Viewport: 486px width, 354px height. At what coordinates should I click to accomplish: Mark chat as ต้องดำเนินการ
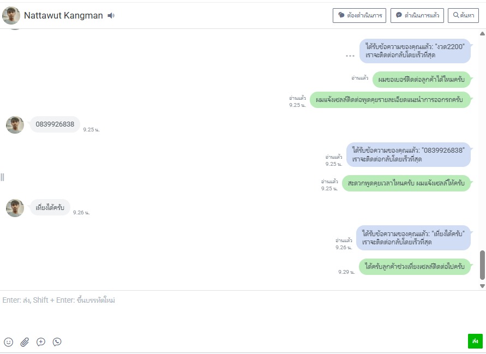pyautogui.click(x=359, y=15)
